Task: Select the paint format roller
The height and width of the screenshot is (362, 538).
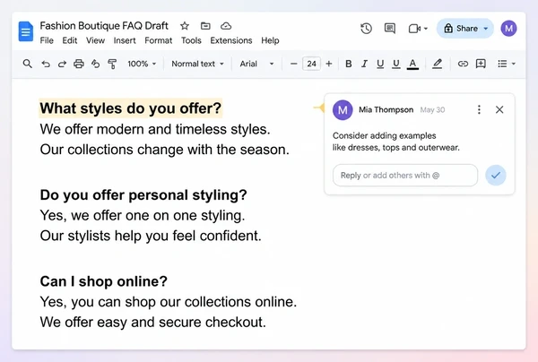Action: coord(112,64)
